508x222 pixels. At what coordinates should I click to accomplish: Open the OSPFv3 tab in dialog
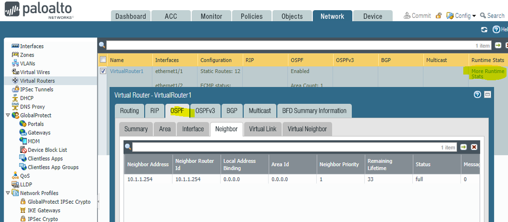click(x=205, y=111)
